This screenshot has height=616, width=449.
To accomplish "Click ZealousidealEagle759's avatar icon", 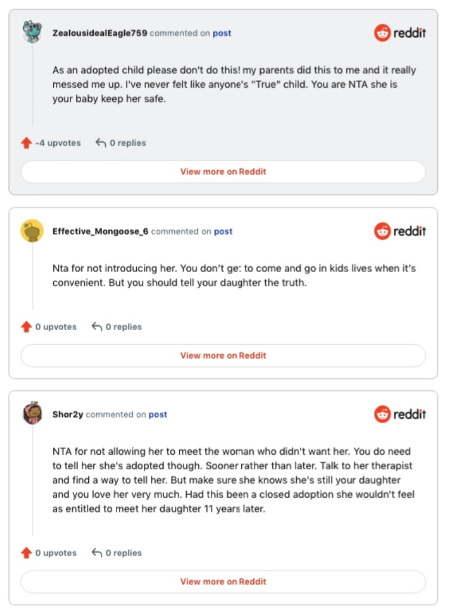I will pyautogui.click(x=32, y=32).
